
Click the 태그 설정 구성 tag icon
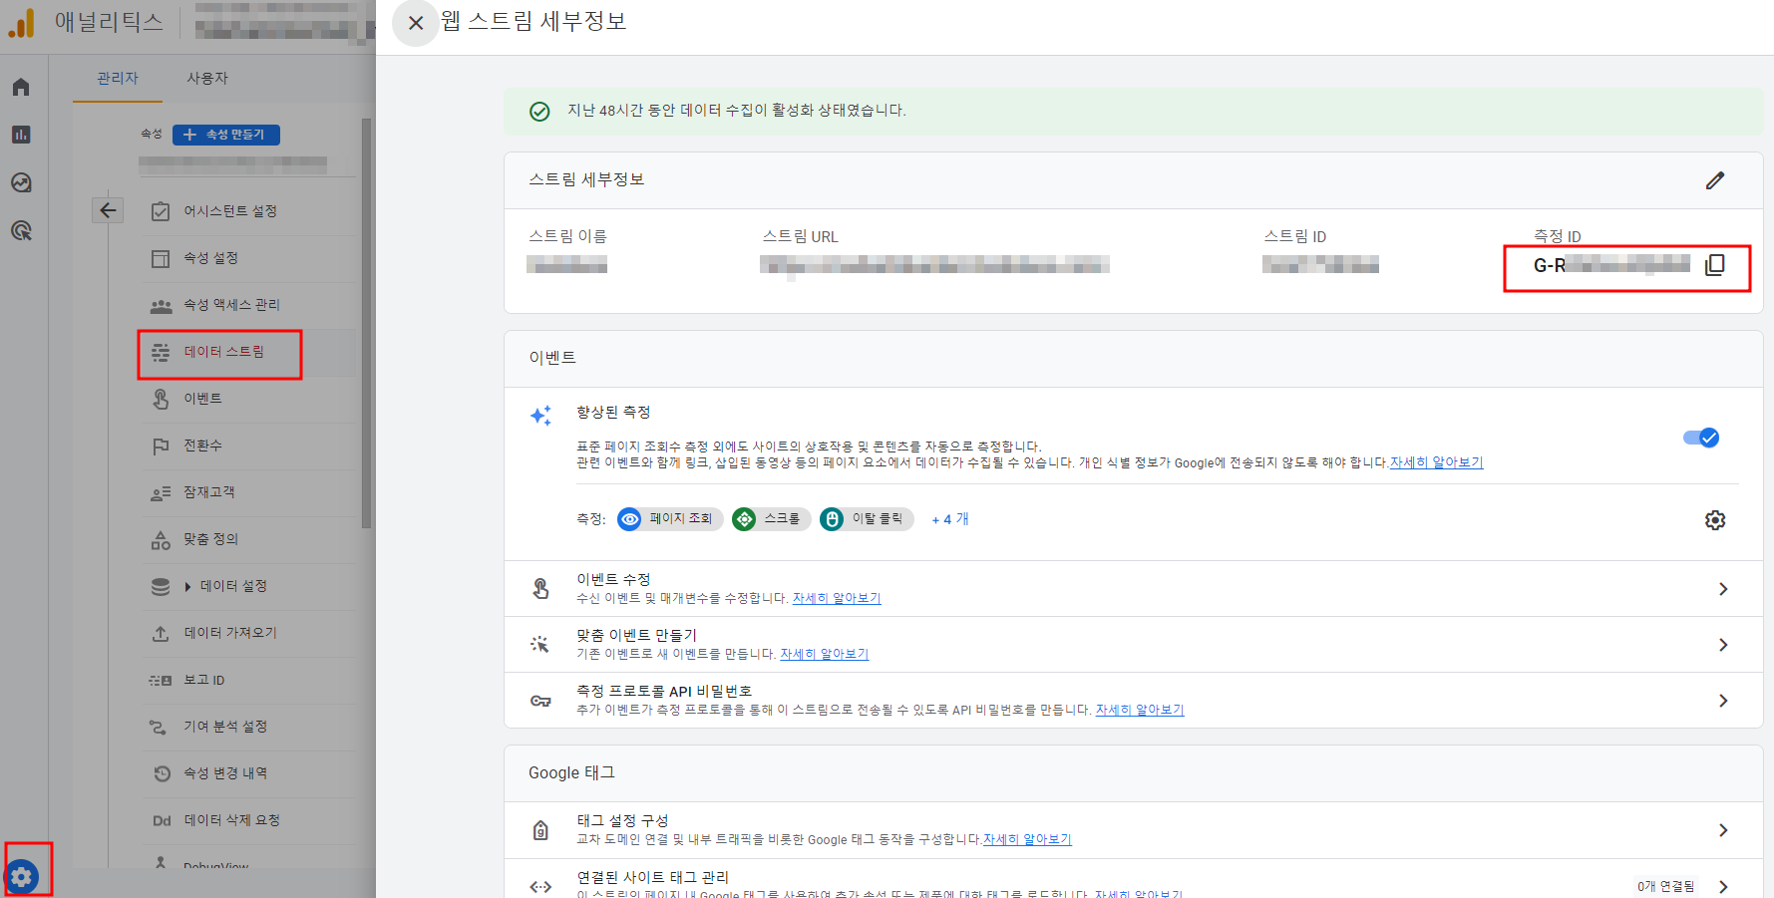[540, 830]
